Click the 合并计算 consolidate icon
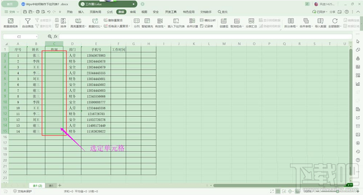The image size is (363, 195). [x=192, y=23]
